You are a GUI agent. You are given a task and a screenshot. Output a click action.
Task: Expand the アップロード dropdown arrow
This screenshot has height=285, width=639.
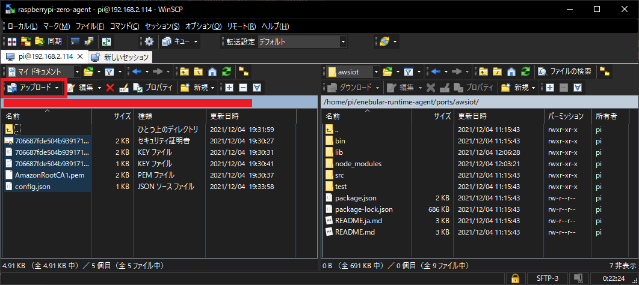coord(57,88)
